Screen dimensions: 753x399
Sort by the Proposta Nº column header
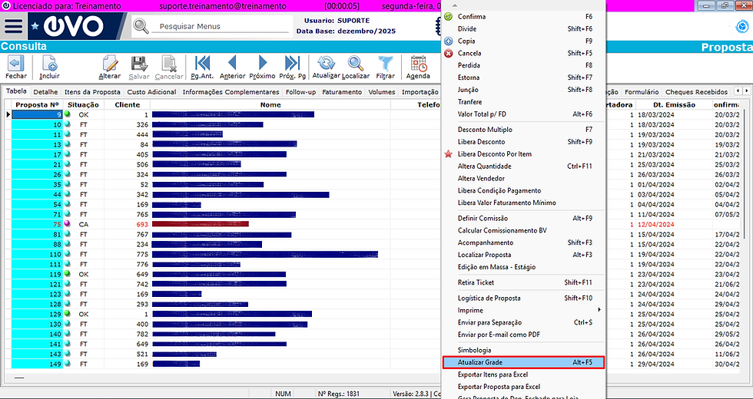[37, 104]
